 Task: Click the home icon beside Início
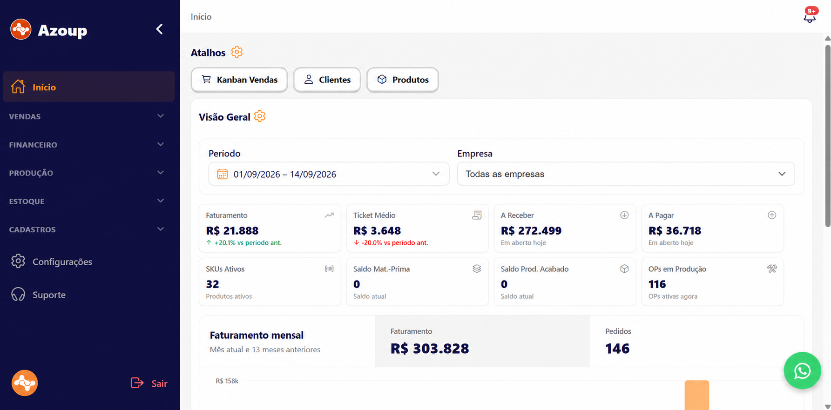point(18,87)
